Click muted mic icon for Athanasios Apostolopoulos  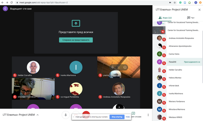pyautogui.click(x=164, y=47)
